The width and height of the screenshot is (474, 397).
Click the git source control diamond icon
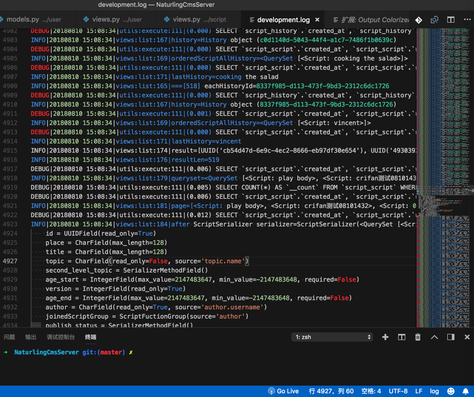click(x=419, y=20)
